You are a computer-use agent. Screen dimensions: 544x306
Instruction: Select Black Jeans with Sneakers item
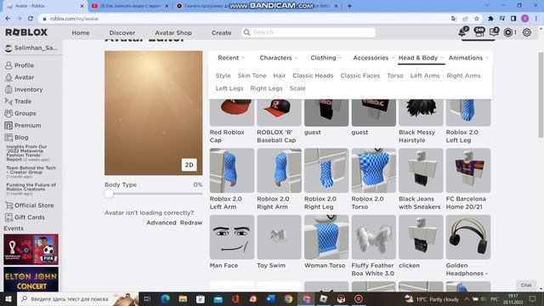click(421, 179)
